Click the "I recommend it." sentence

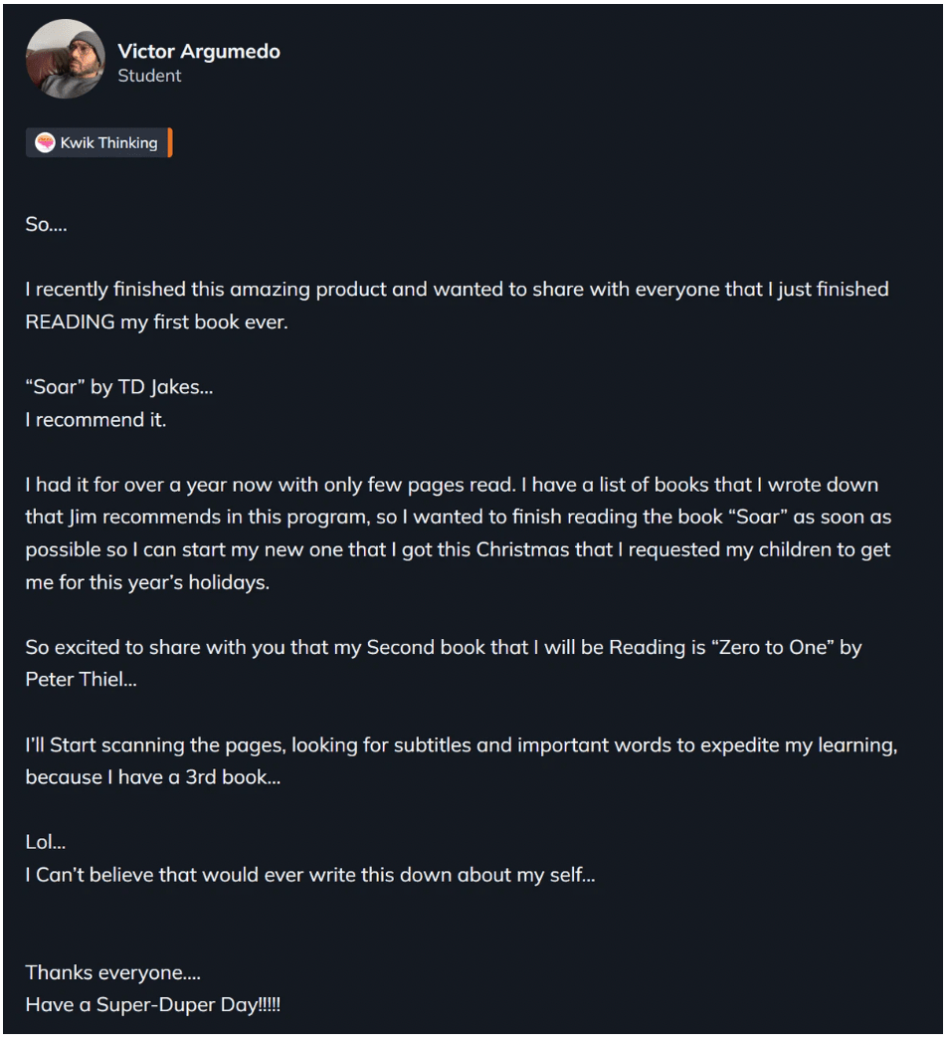tap(96, 421)
